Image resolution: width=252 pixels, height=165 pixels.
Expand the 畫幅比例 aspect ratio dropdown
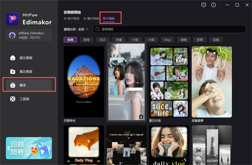pyautogui.click(x=76, y=29)
